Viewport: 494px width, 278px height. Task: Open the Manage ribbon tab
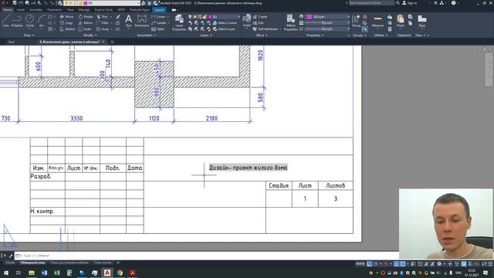point(84,10)
